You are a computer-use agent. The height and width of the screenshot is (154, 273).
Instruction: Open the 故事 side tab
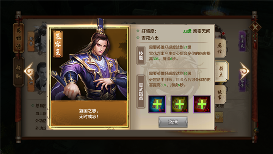(x=220, y=95)
